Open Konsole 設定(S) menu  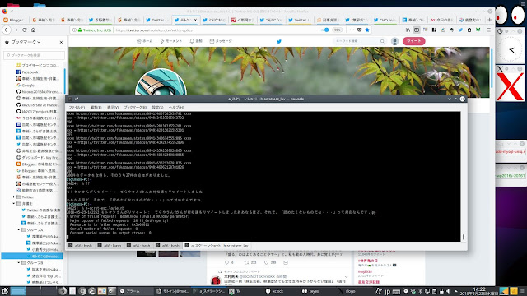click(x=157, y=107)
